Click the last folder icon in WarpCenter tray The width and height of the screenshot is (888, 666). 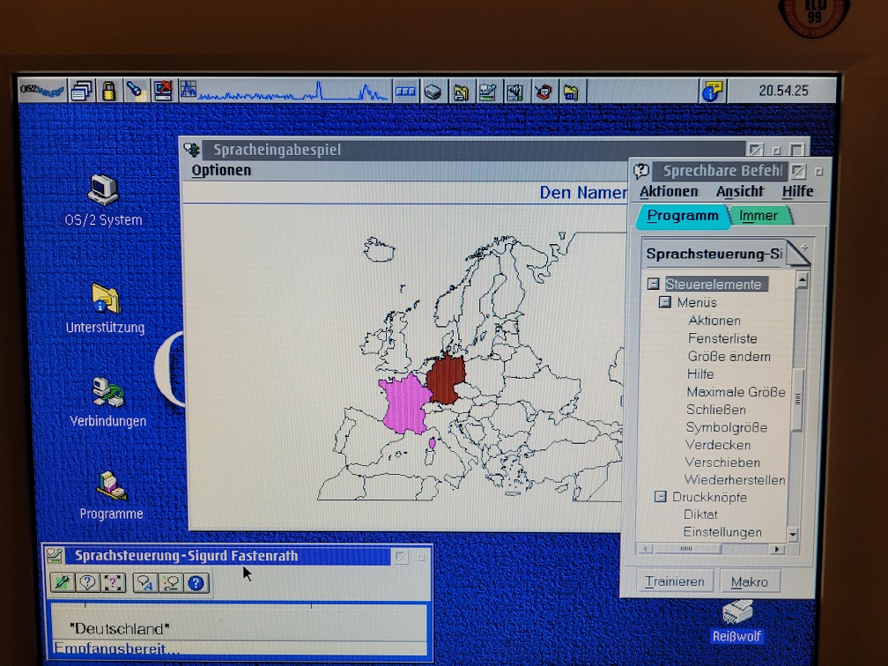pyautogui.click(x=571, y=92)
